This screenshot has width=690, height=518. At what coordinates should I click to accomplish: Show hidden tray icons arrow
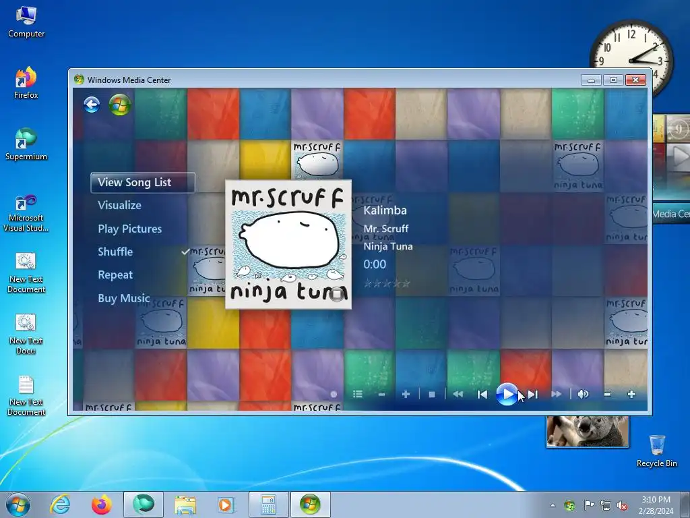pyautogui.click(x=553, y=505)
